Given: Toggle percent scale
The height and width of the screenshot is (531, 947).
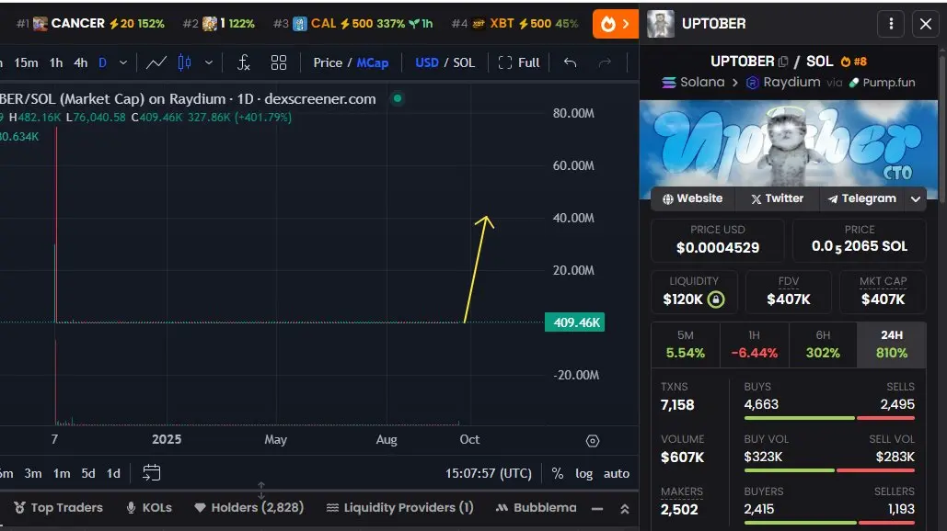Looking at the screenshot, I should click(x=558, y=474).
